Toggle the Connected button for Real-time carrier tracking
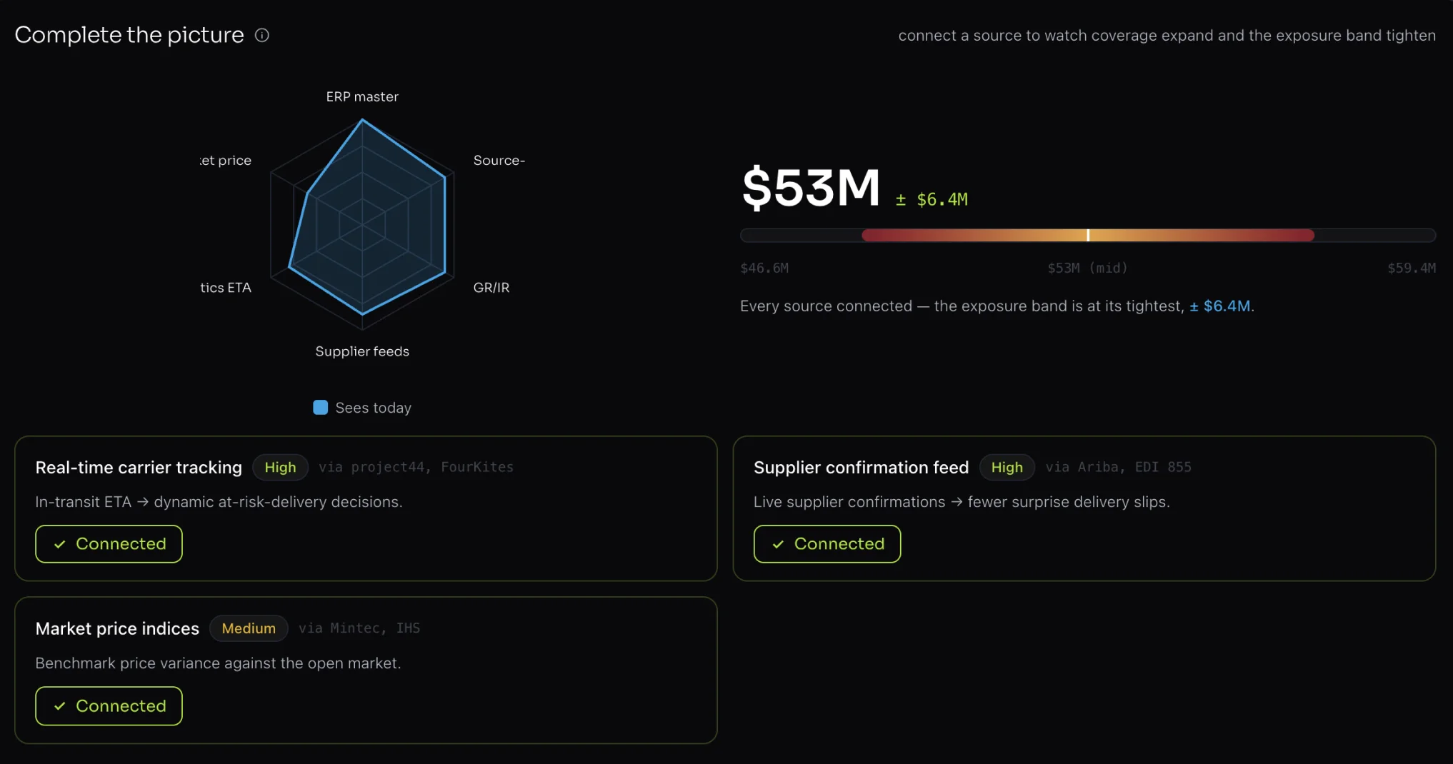Viewport: 1453px width, 764px height. pyautogui.click(x=109, y=544)
